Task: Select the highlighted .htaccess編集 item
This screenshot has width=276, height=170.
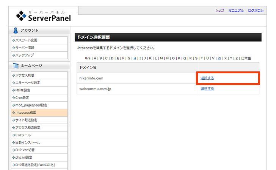Action: pos(39,113)
